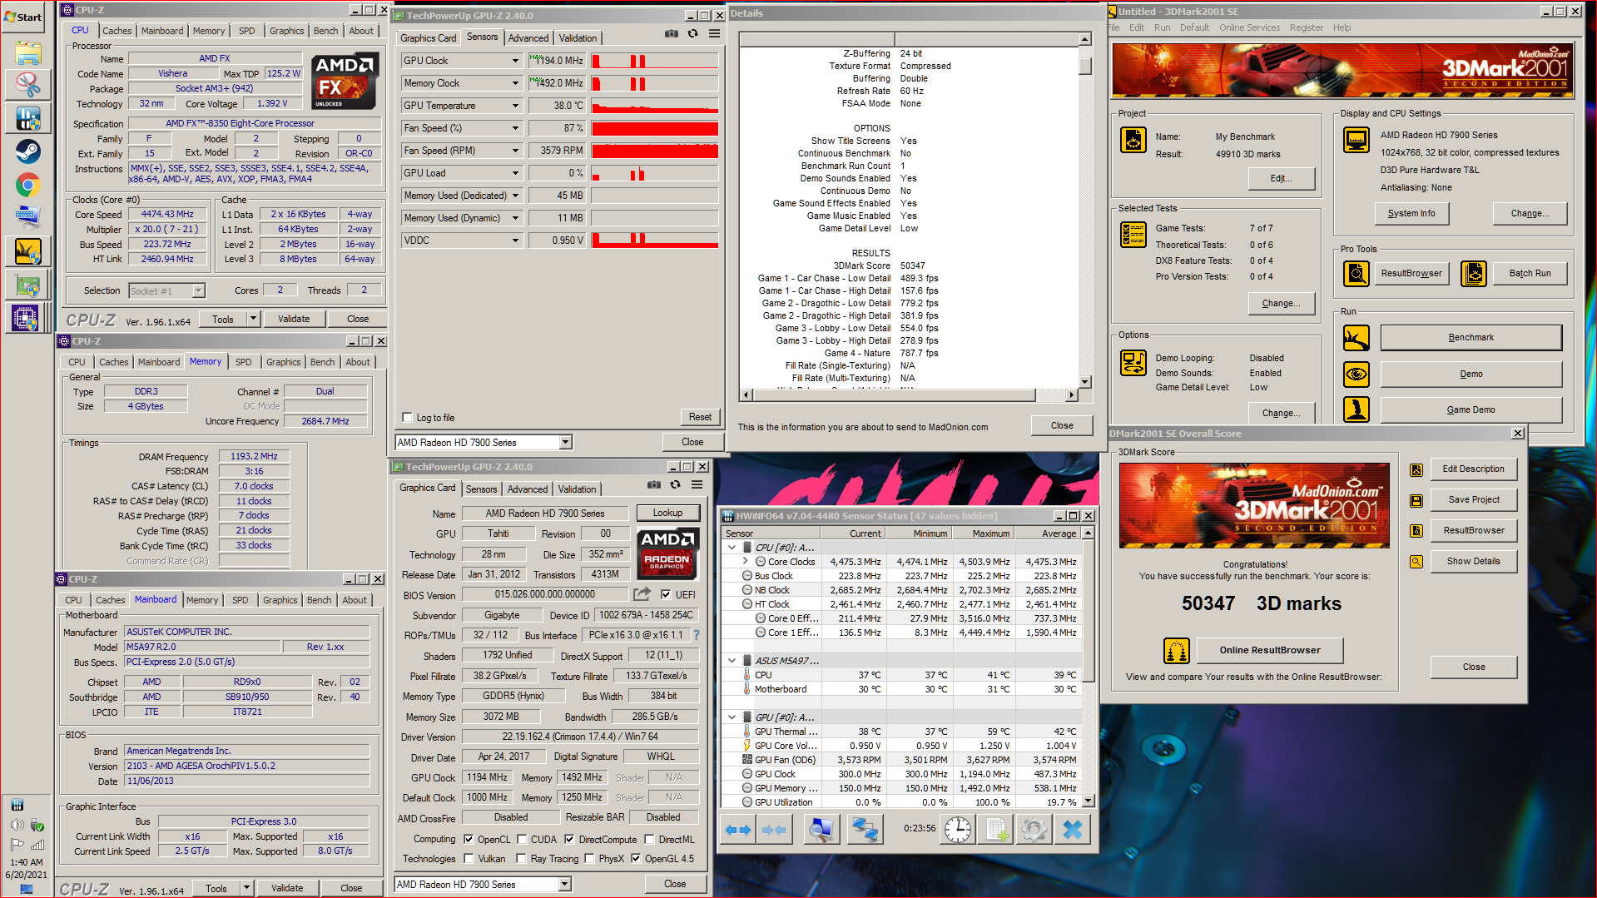This screenshot has width=1597, height=898.
Task: Click the camera icon in GPU-Z Graphics Card window
Action: coord(654,485)
